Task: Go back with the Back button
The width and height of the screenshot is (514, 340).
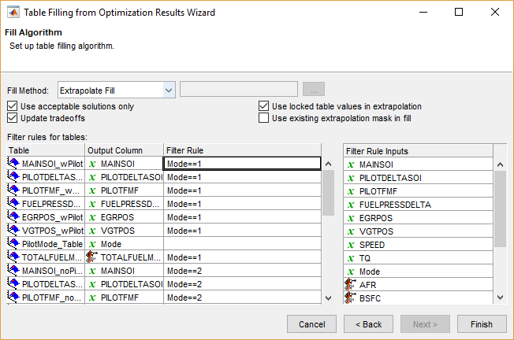Action: 368,324
